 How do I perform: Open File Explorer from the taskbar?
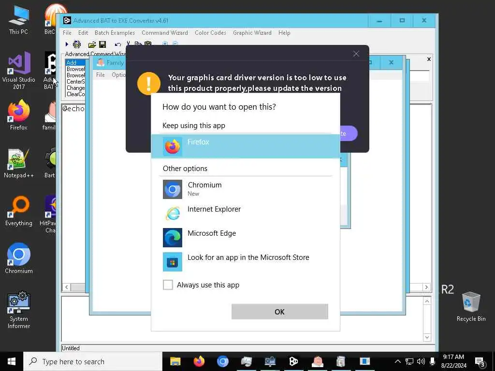coord(175,361)
